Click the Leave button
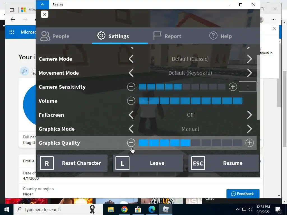287x215 pixels. coord(148,163)
